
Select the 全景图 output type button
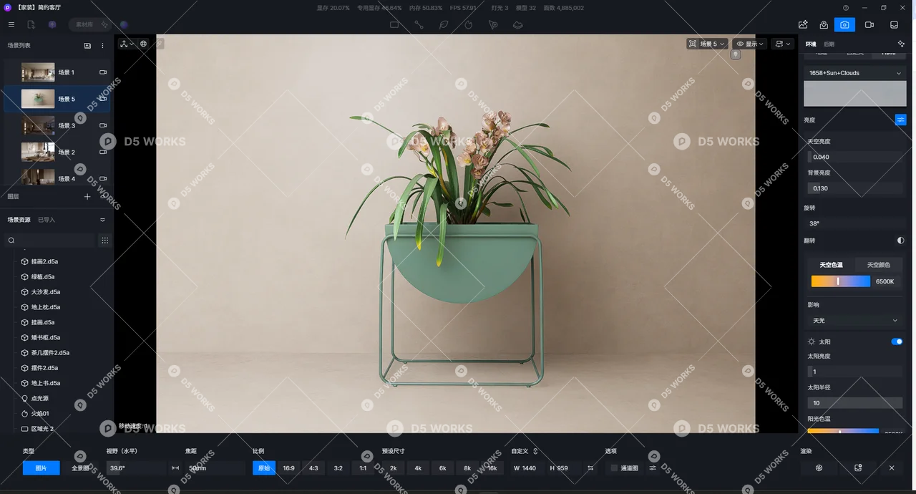coord(80,468)
